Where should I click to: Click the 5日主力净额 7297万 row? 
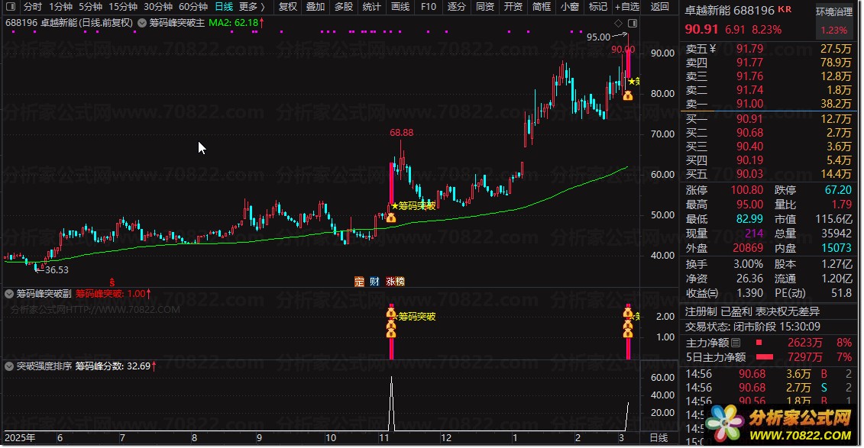point(769,357)
